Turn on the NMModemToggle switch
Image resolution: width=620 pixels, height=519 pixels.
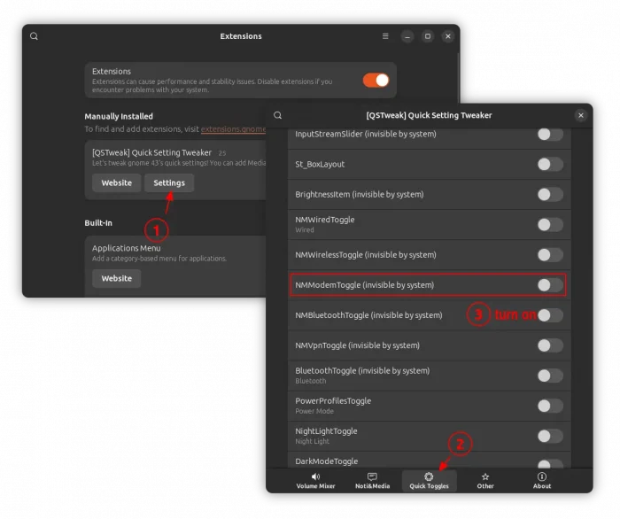[550, 285]
